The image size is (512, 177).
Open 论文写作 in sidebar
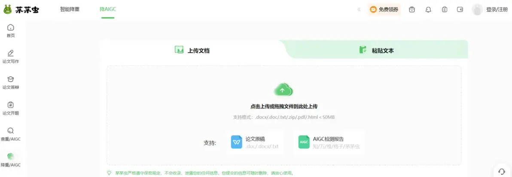click(11, 57)
